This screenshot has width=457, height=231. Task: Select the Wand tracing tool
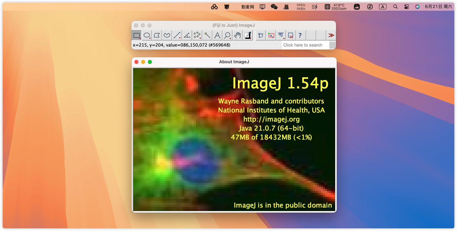pyautogui.click(x=207, y=35)
